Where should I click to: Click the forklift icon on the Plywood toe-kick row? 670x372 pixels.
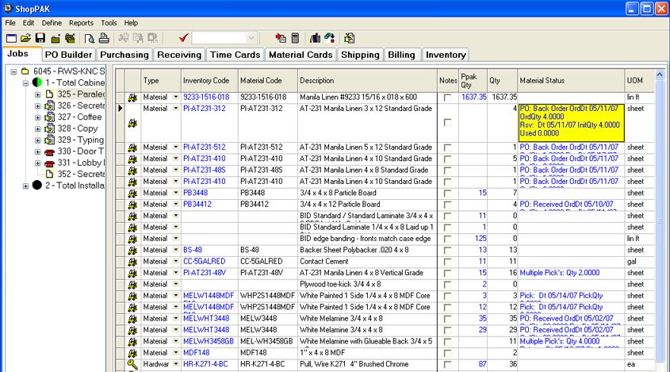click(132, 284)
